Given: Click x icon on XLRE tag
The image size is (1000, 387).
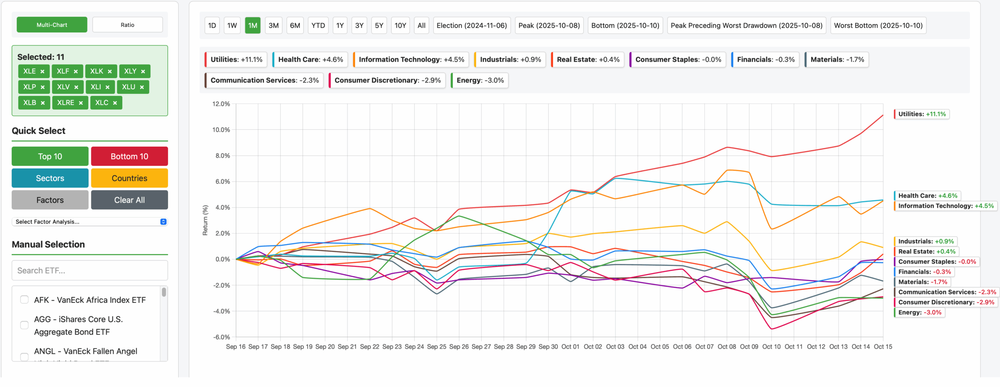Looking at the screenshot, I should (81, 103).
